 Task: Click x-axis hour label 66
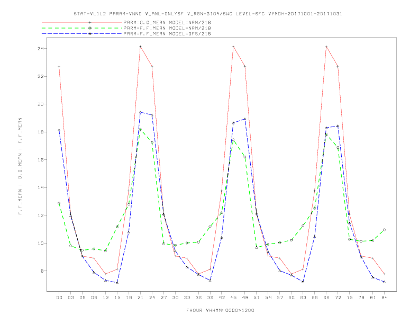pyautogui.click(x=315, y=298)
